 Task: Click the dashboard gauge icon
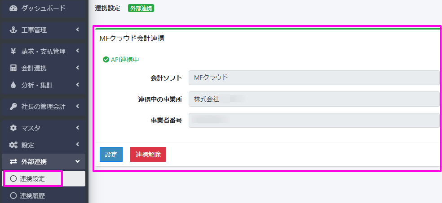13,8
